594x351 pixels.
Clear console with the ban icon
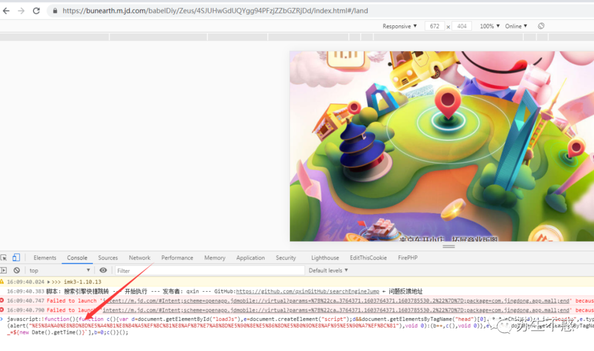(16, 270)
